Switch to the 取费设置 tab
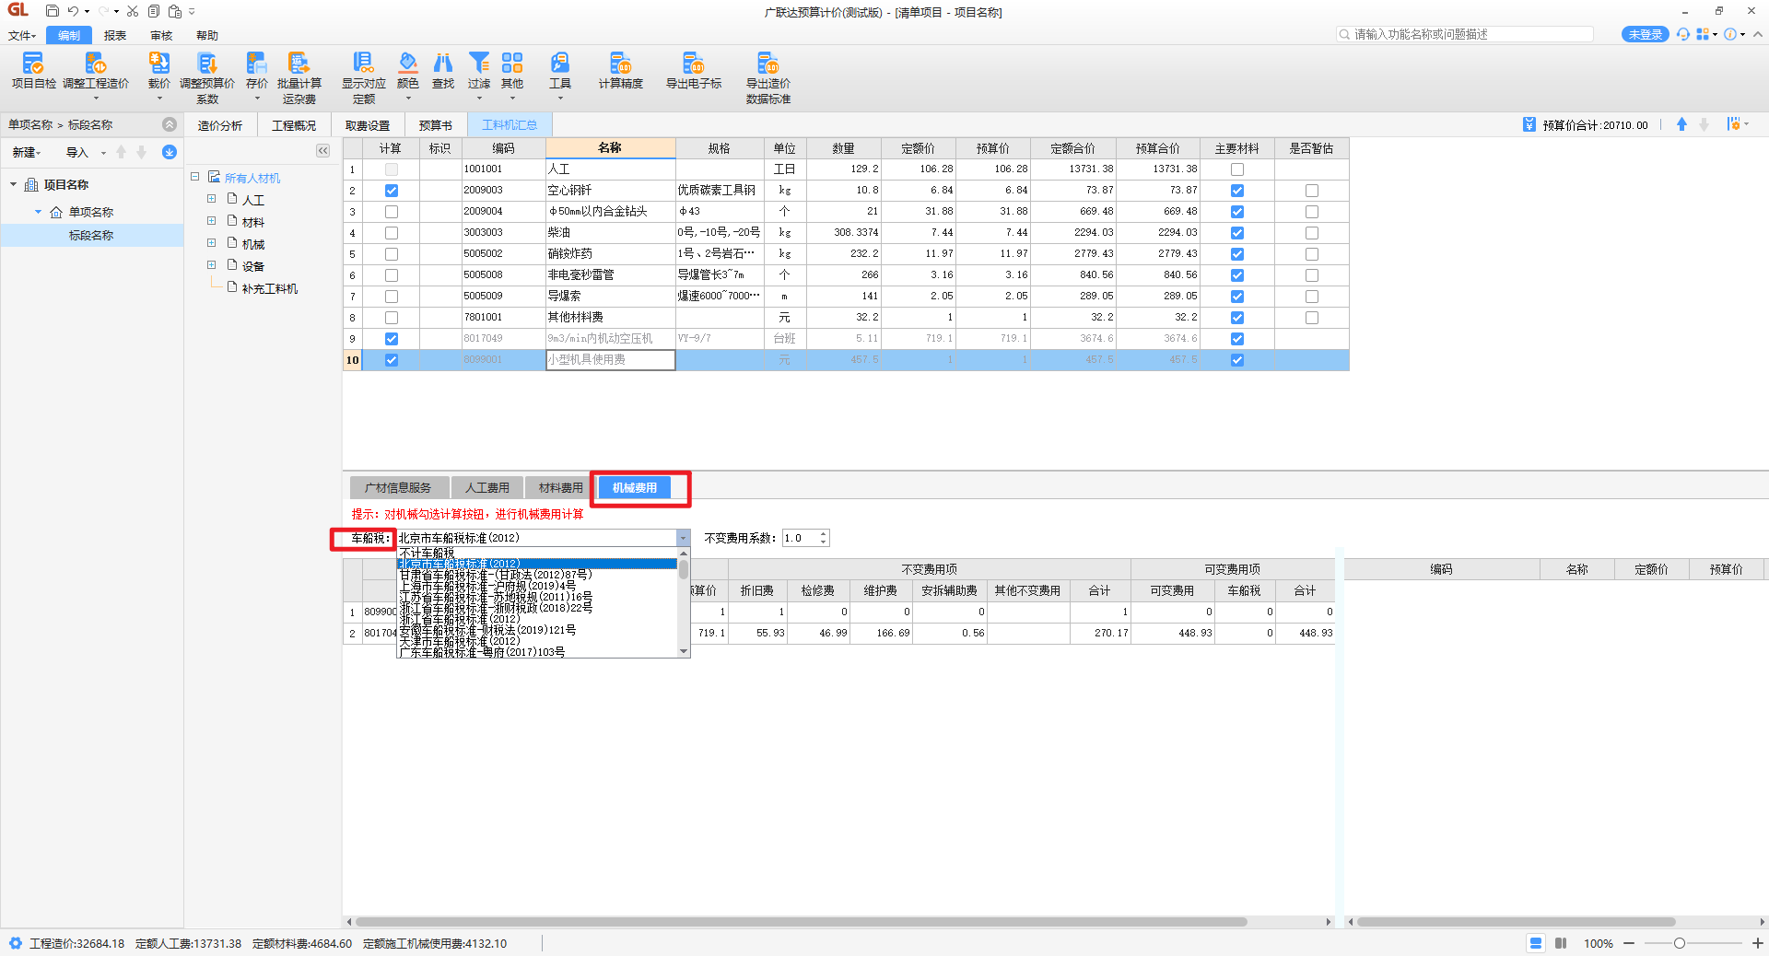1769x956 pixels. (368, 125)
